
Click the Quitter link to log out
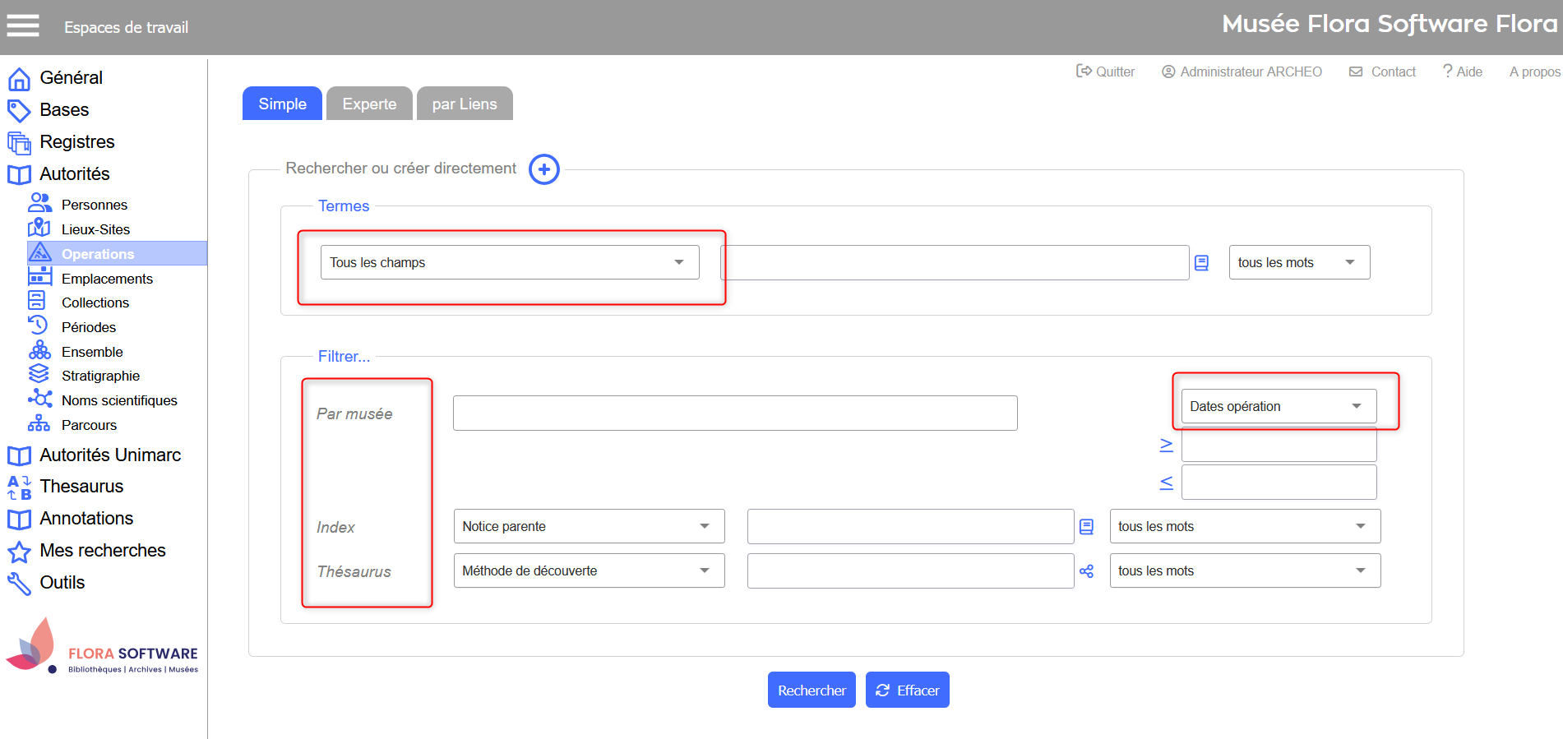[1106, 72]
